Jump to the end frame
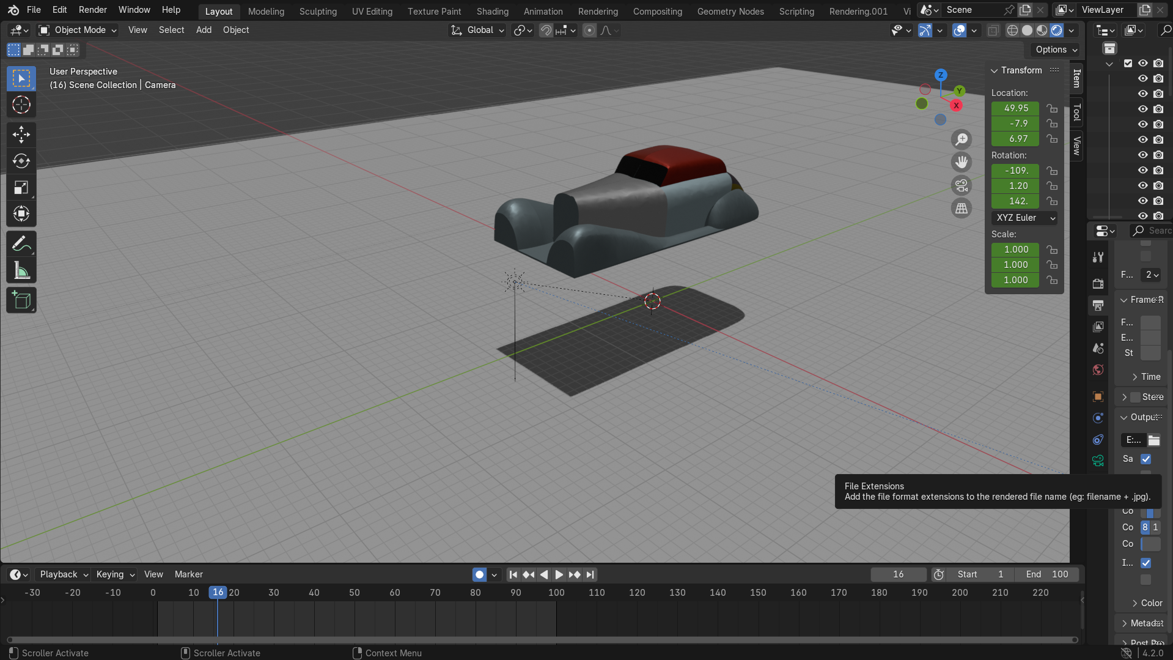This screenshot has height=660, width=1173. tap(590, 574)
